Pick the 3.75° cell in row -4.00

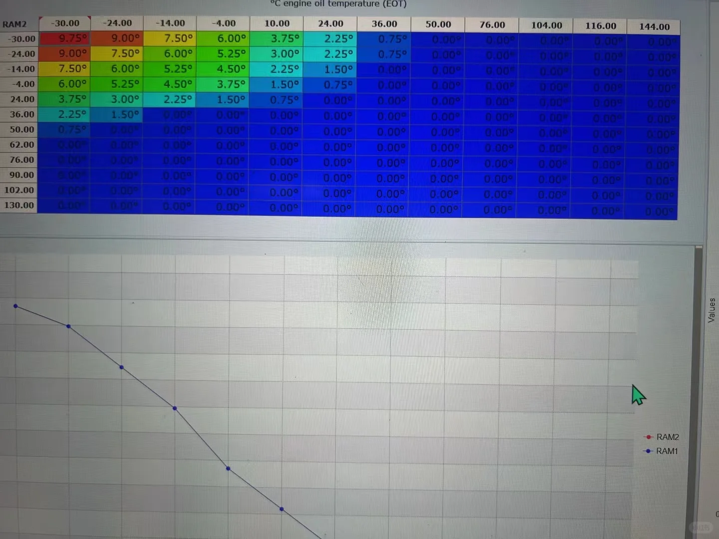point(223,85)
